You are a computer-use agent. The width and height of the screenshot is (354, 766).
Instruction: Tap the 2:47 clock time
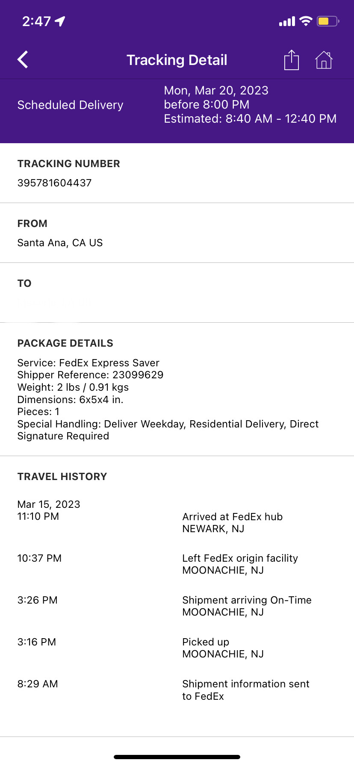pyautogui.click(x=36, y=21)
